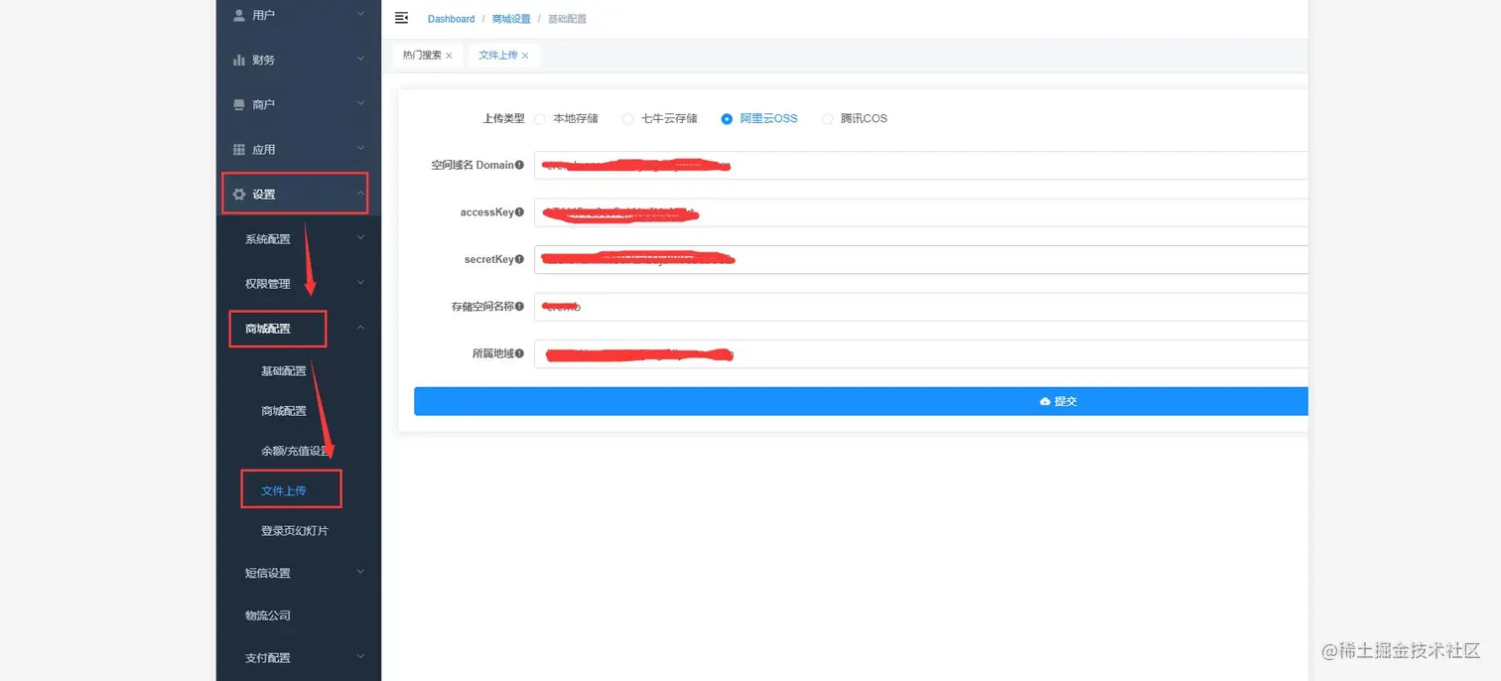Click info icon next to 所属地域
The image size is (1501, 681).
pyautogui.click(x=519, y=353)
